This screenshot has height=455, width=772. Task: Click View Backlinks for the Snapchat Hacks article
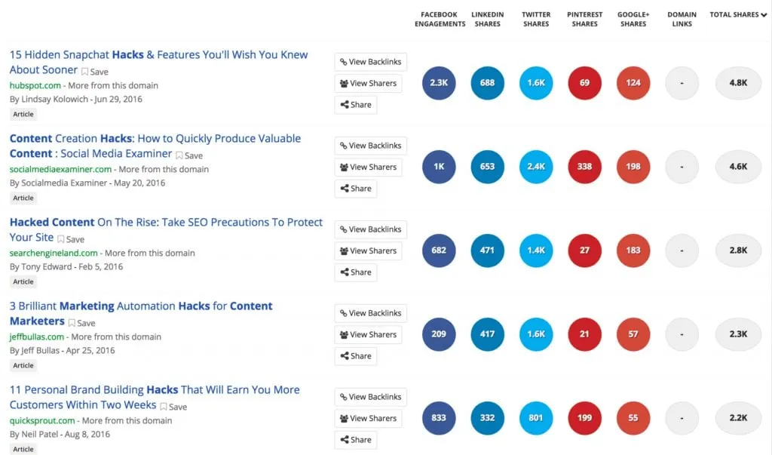370,61
